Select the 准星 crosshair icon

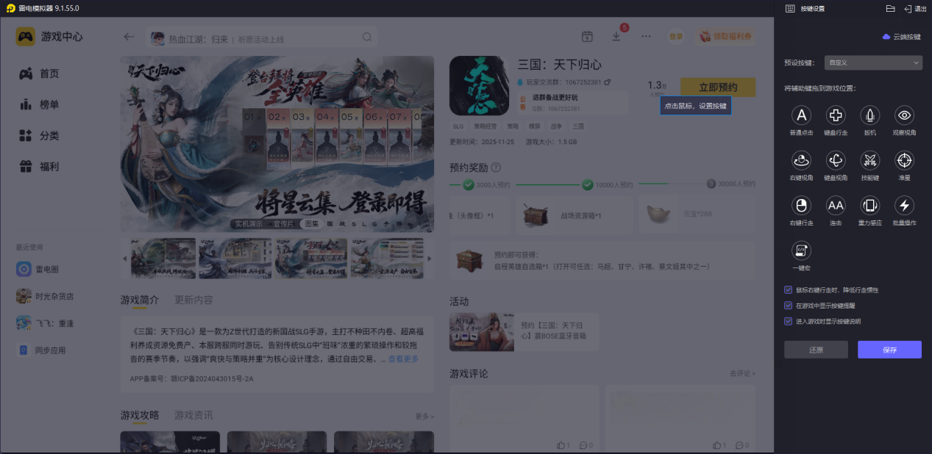click(905, 160)
